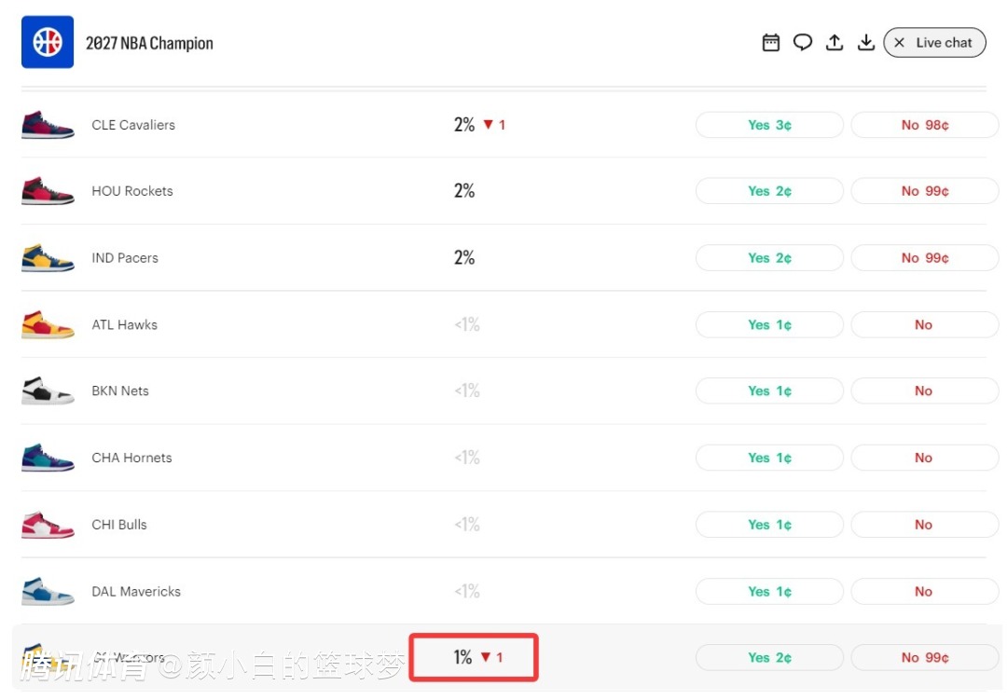Buy No 99¢ for HOU Rockets
Viewport: 1007px width, 699px height.
(x=925, y=191)
